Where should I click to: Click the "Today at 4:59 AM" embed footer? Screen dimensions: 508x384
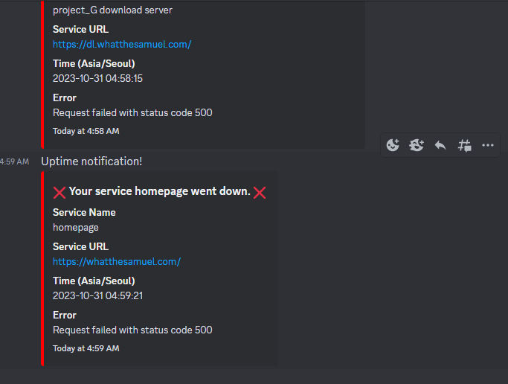click(86, 348)
